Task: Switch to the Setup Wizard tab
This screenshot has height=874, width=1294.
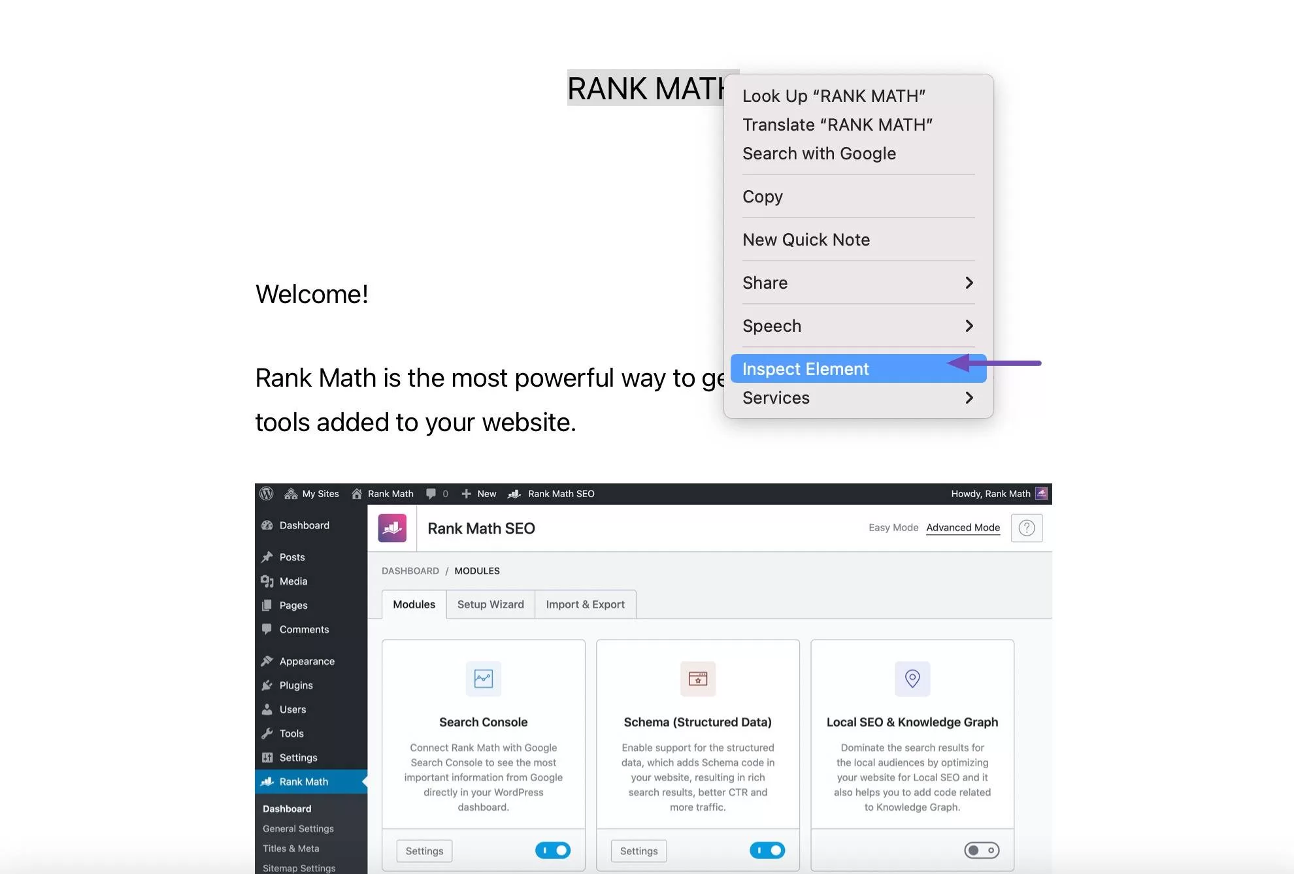Action: (490, 604)
